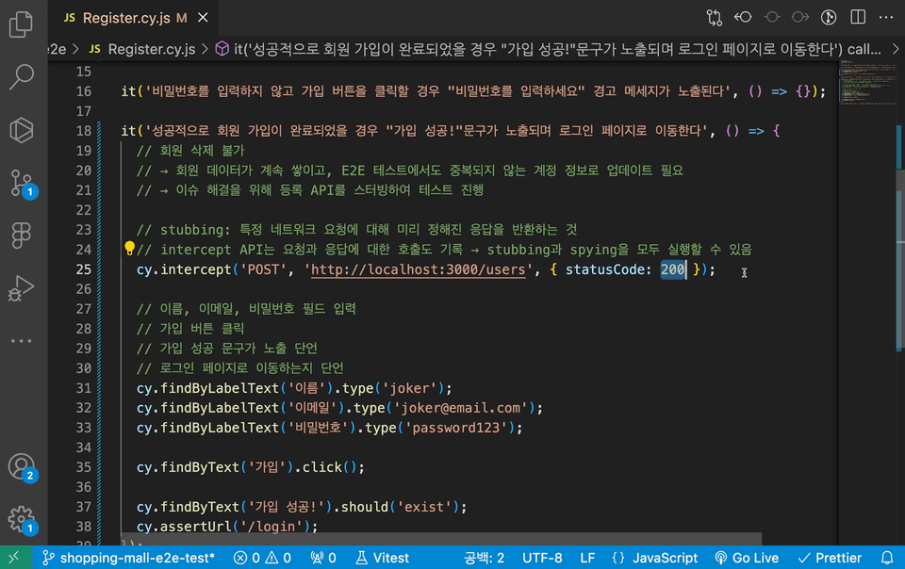
Task: Start server with Go Live
Action: (x=747, y=558)
